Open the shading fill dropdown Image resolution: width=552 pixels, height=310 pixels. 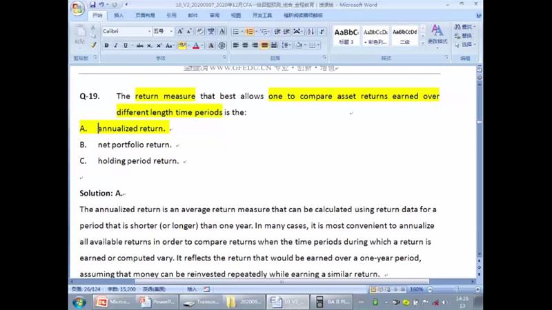[x=305, y=45]
